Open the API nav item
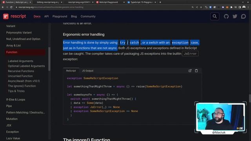This screenshot has height=141, width=251. [x=46, y=16]
